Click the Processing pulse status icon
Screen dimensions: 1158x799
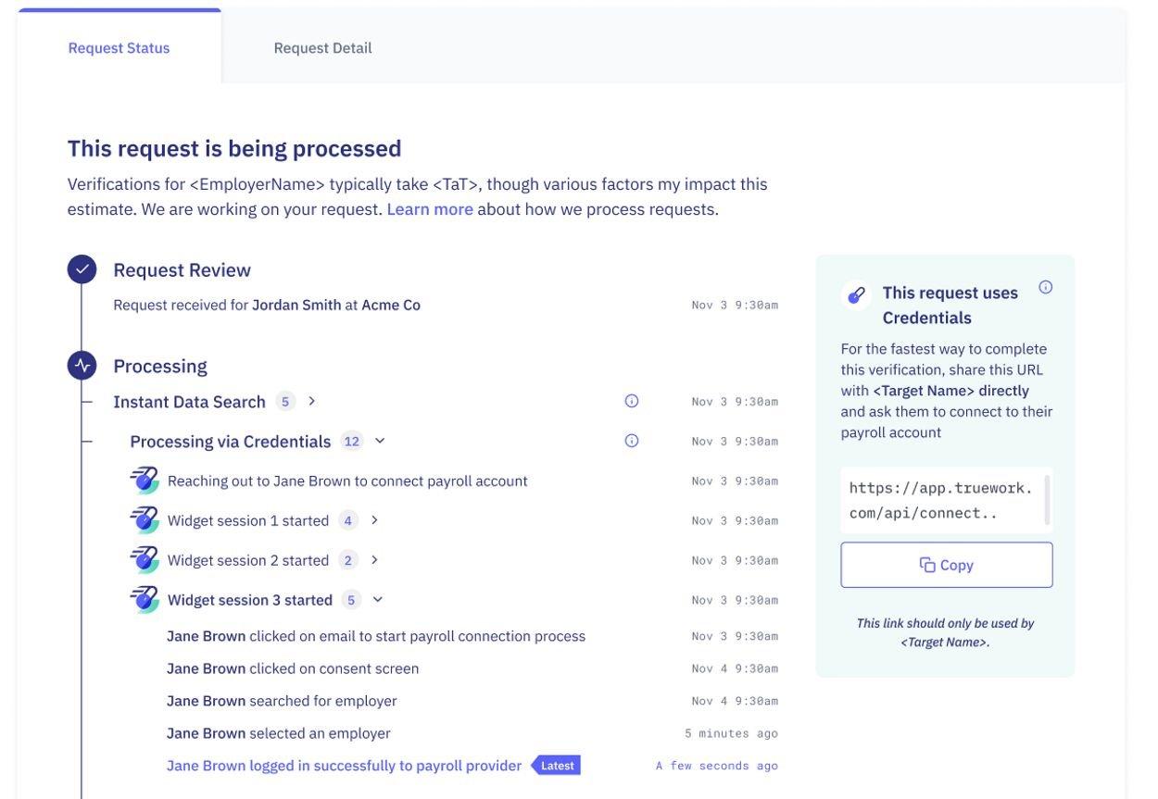click(x=82, y=366)
